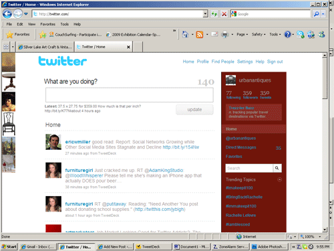334x251 pixels.
Task: Click the update button
Action: 194,110
